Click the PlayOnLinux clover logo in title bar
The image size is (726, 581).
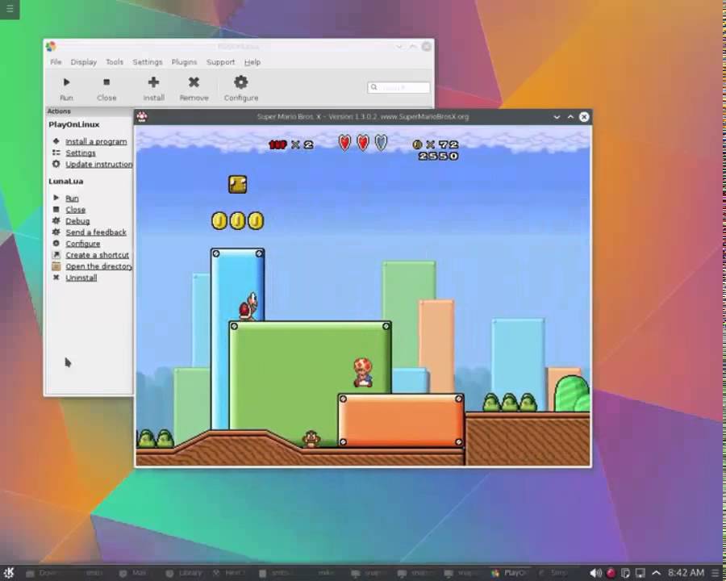[51, 46]
